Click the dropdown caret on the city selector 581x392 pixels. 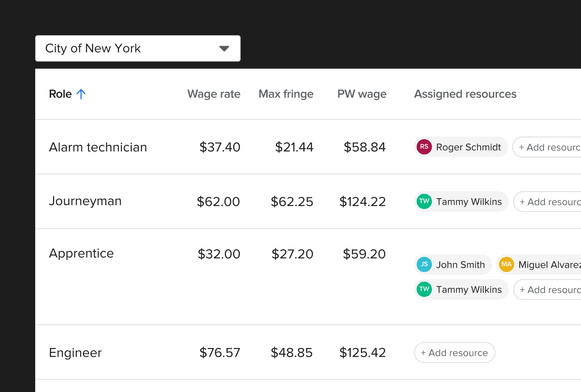[224, 48]
